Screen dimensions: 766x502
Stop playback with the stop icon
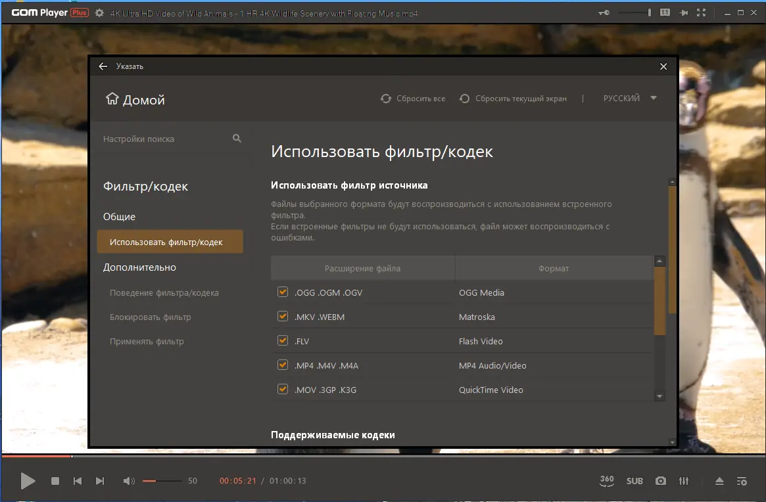tap(55, 481)
